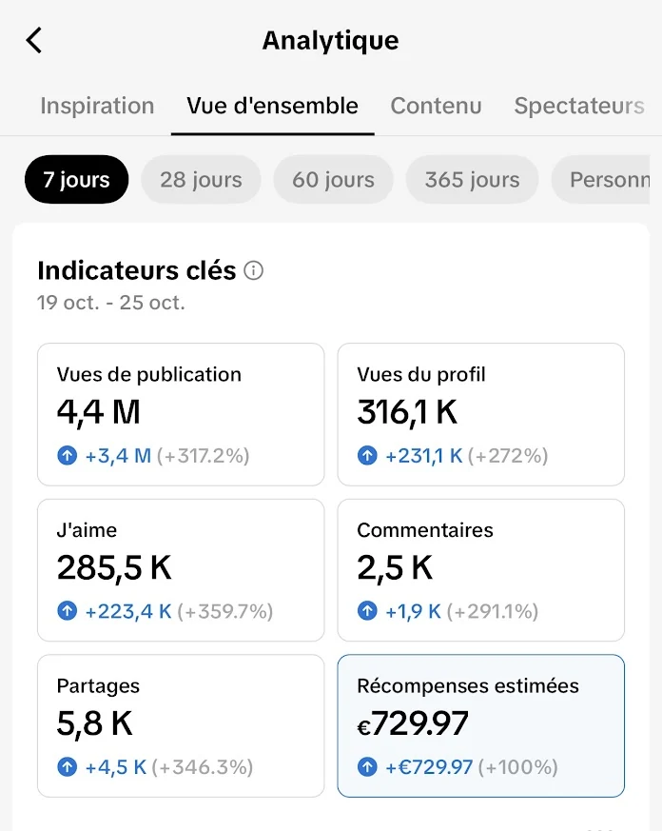Click the 2,5 K comments value
This screenshot has height=831, width=662.
coord(395,568)
